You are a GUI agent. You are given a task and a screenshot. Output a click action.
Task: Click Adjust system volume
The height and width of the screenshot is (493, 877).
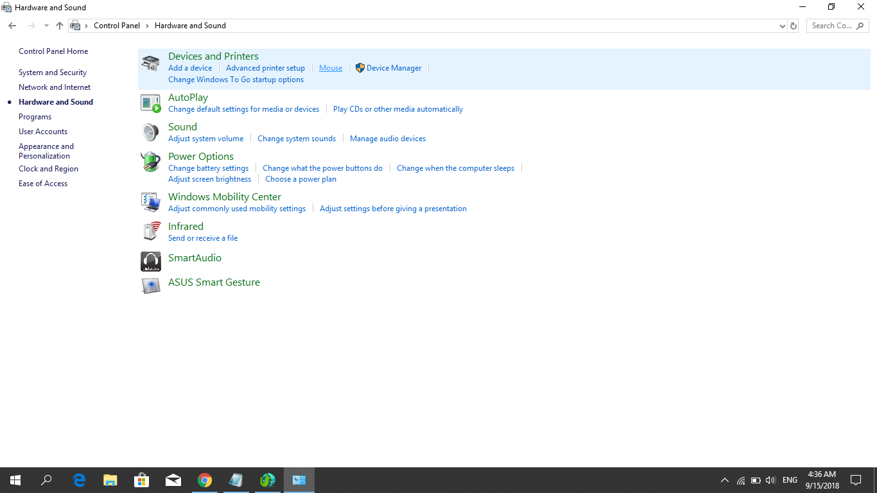point(205,139)
